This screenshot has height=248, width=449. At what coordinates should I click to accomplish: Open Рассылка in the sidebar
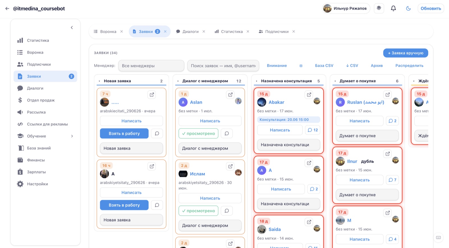45,112
